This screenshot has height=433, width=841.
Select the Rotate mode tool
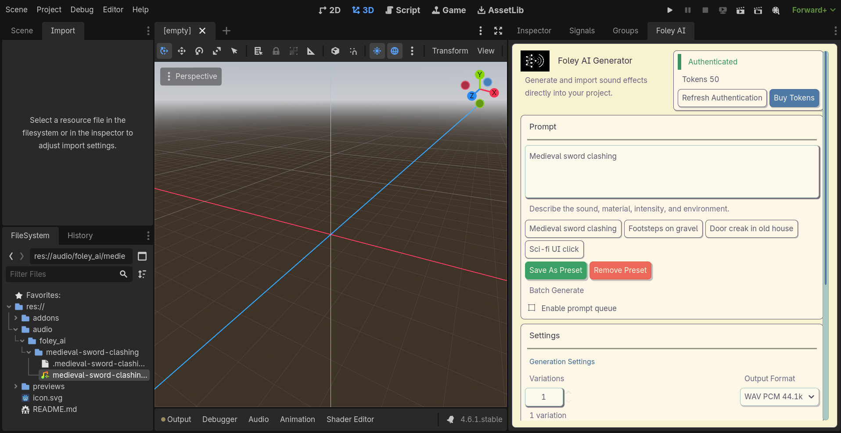pyautogui.click(x=199, y=51)
